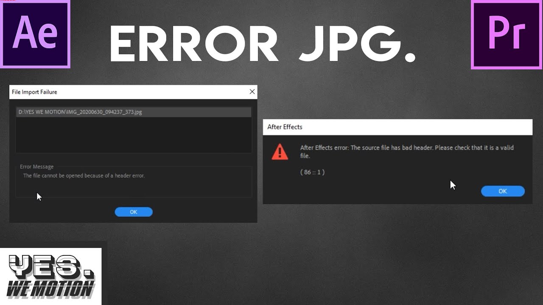This screenshot has height=305, width=543.
Task: Click the red warning triangle icon
Action: pos(280,152)
